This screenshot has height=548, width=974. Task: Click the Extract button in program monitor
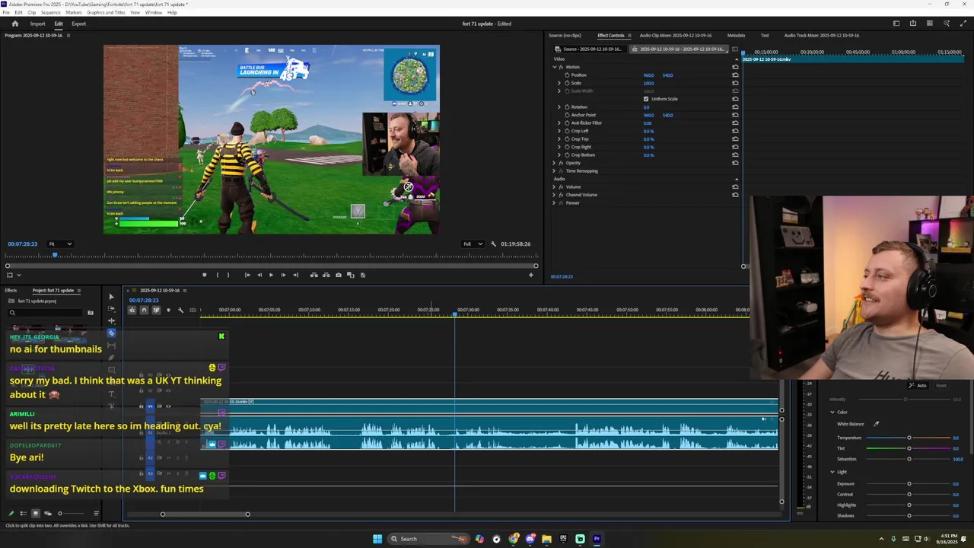[326, 275]
